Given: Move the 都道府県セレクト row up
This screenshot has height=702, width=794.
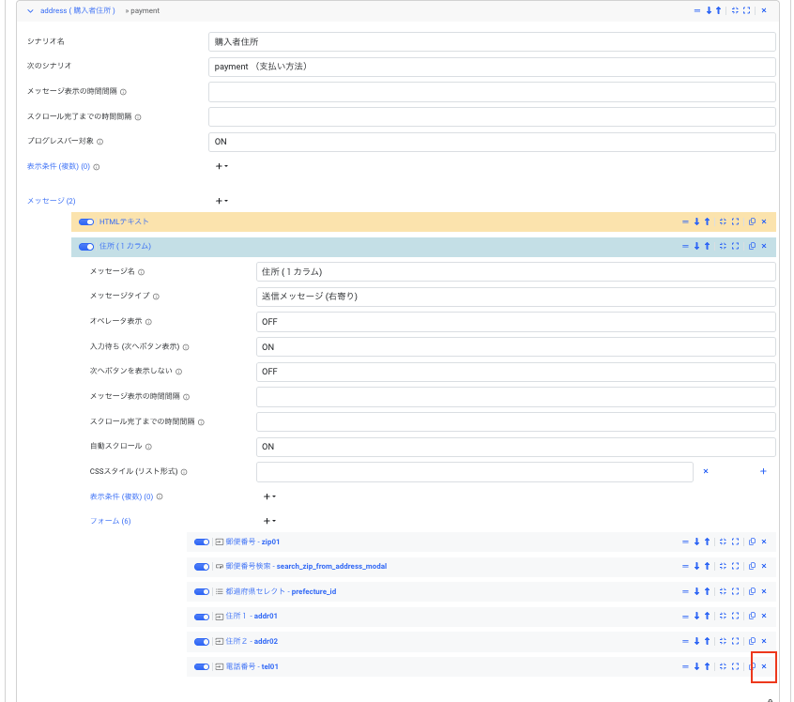Looking at the screenshot, I should coord(707,591).
